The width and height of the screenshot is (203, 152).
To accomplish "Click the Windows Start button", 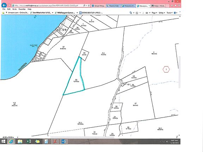I will click(4, 141).
